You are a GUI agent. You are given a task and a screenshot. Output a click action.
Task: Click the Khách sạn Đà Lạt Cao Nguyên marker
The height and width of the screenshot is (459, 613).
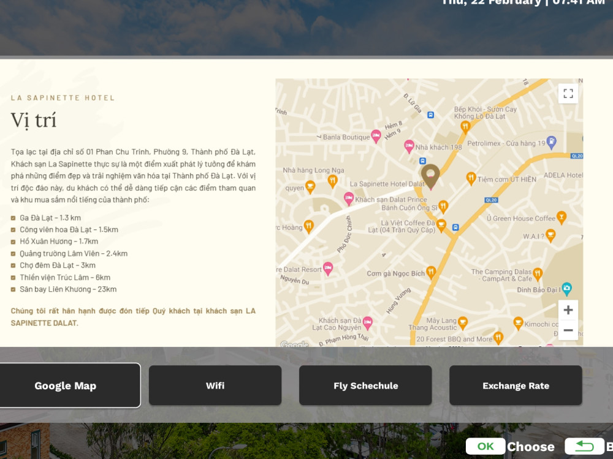367,323
